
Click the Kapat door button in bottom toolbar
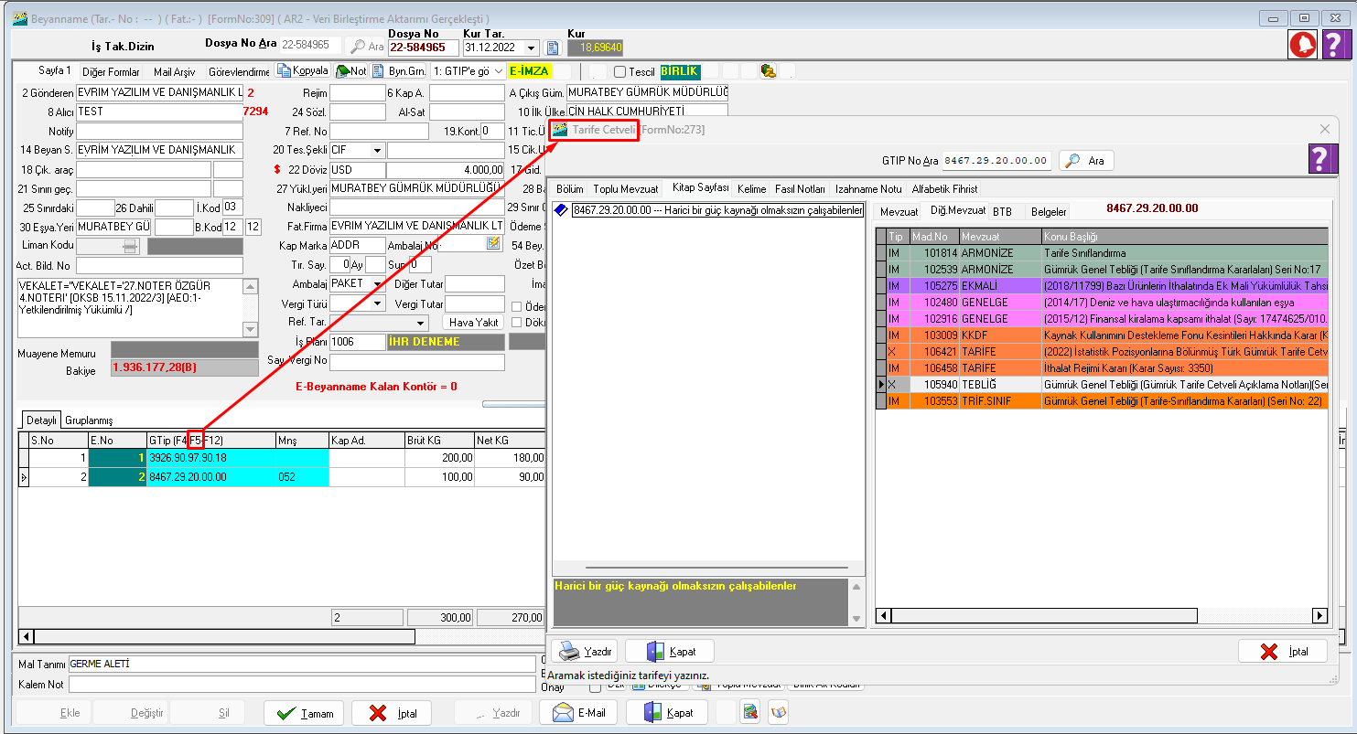[x=666, y=713]
